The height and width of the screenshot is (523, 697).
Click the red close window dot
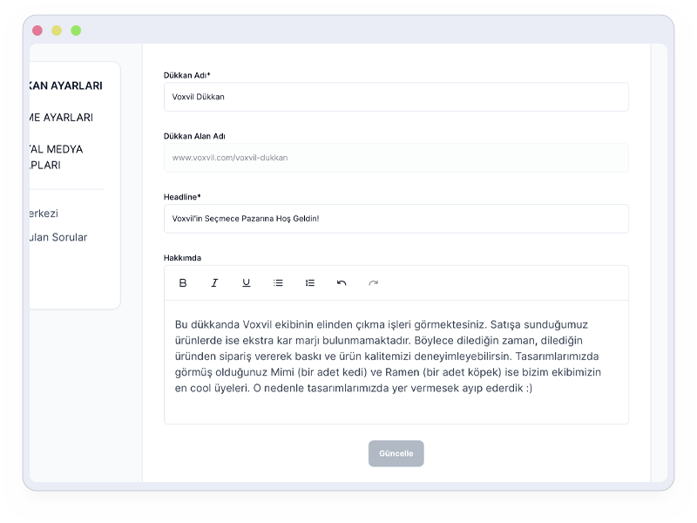point(37,31)
